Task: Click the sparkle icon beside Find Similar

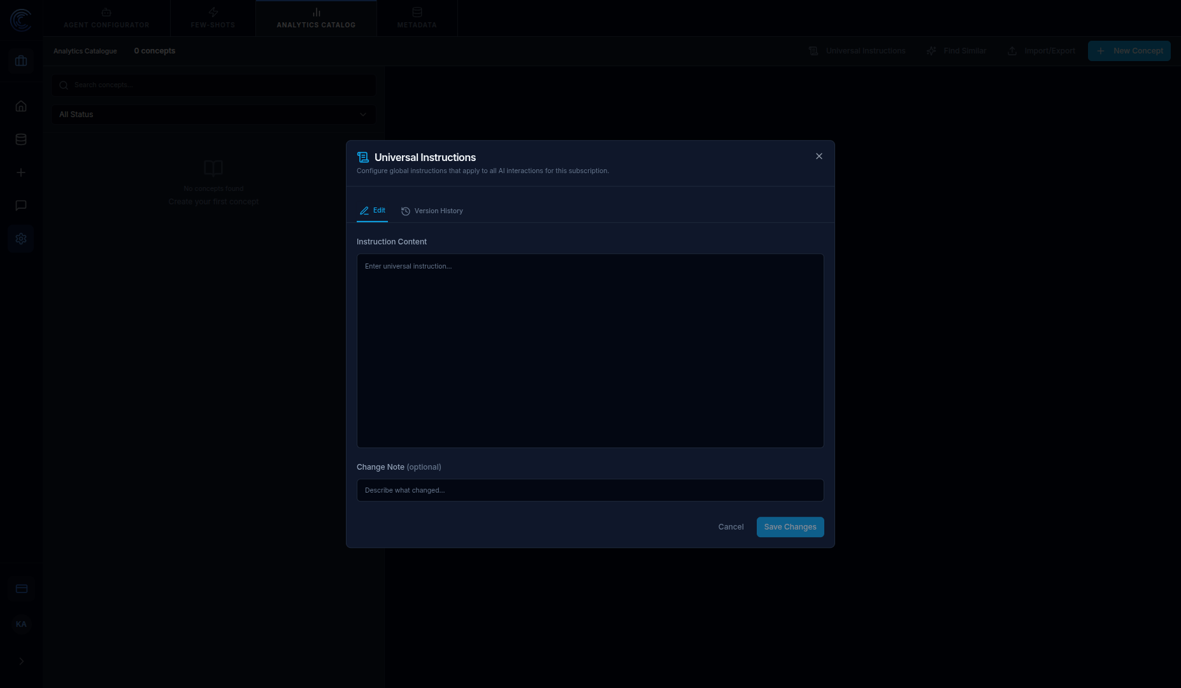Action: 931,51
